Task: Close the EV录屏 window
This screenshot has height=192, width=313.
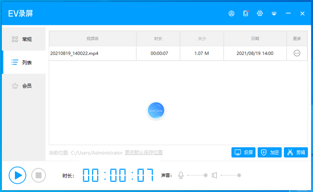Action: point(302,14)
